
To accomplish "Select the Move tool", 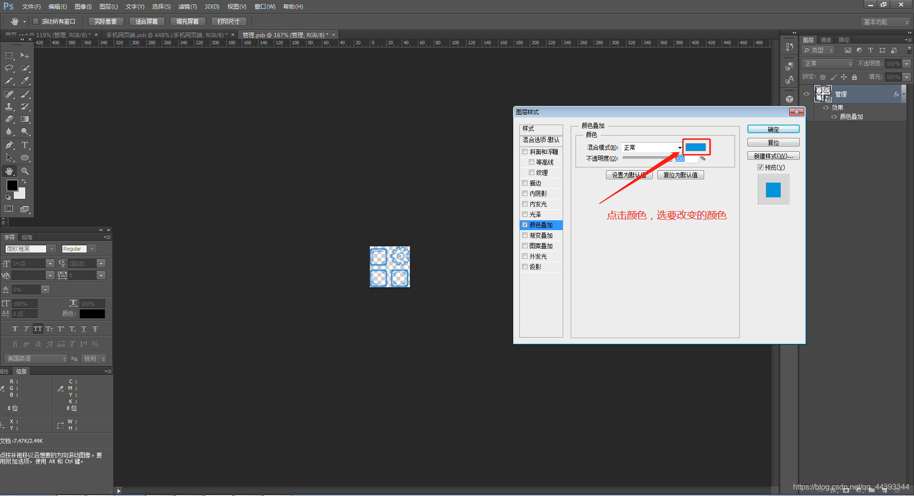I will 25,56.
